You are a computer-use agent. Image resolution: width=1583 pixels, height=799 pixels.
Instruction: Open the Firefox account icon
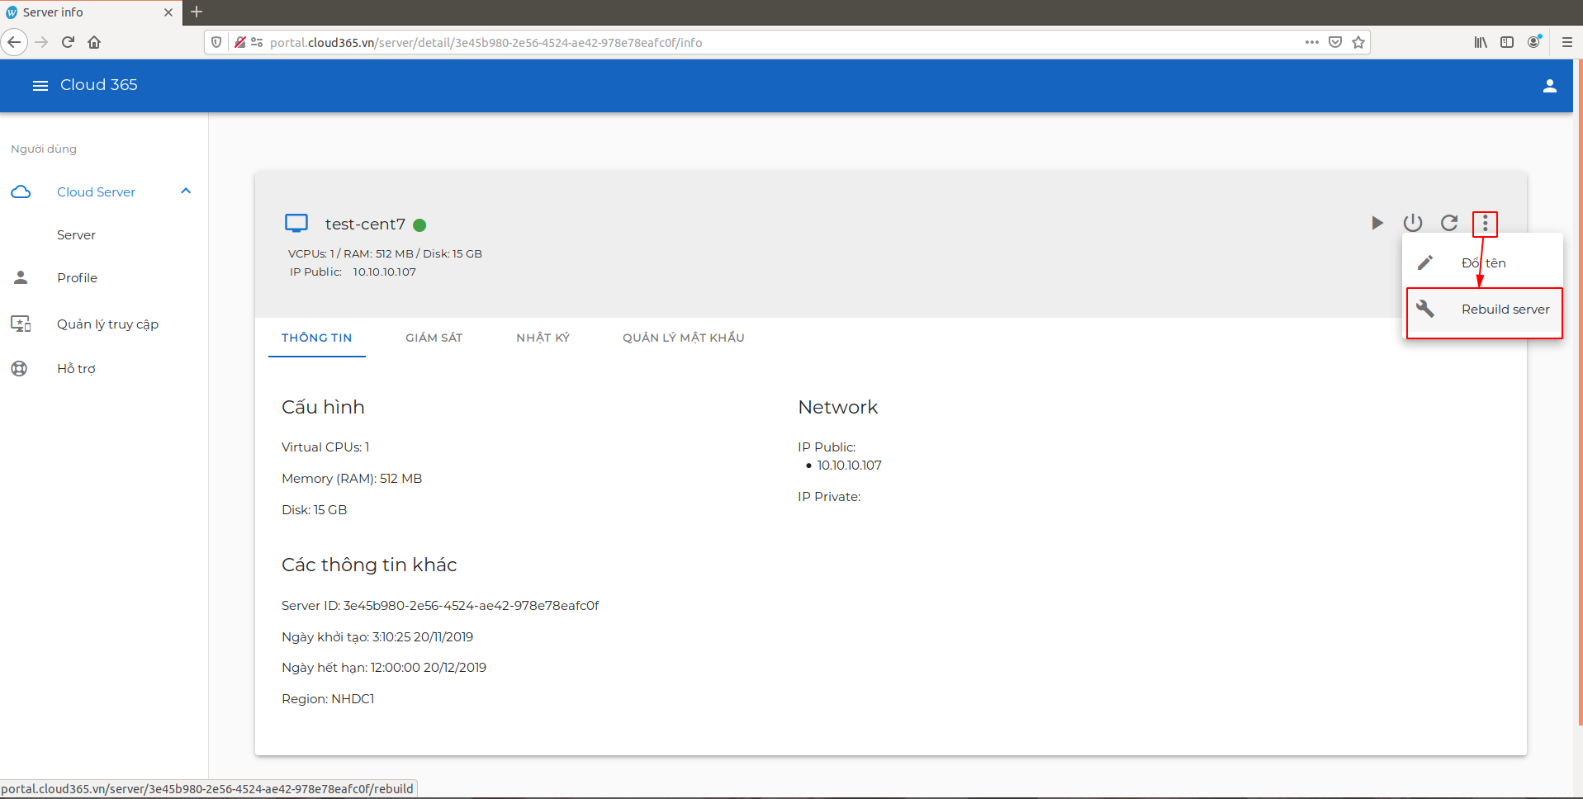(x=1534, y=42)
